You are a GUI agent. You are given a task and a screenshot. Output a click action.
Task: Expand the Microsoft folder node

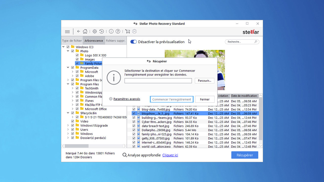73,72
